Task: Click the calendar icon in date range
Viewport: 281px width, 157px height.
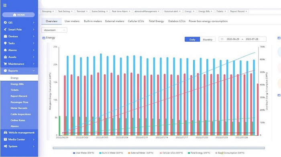Action: point(222,39)
